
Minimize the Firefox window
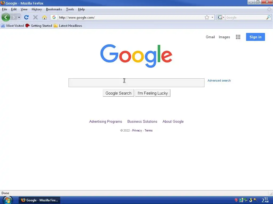tap(251, 2)
